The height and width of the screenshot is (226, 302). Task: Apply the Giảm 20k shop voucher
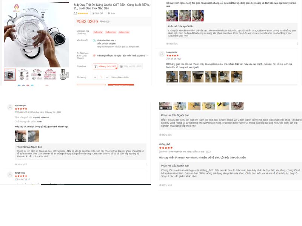coord(111,32)
